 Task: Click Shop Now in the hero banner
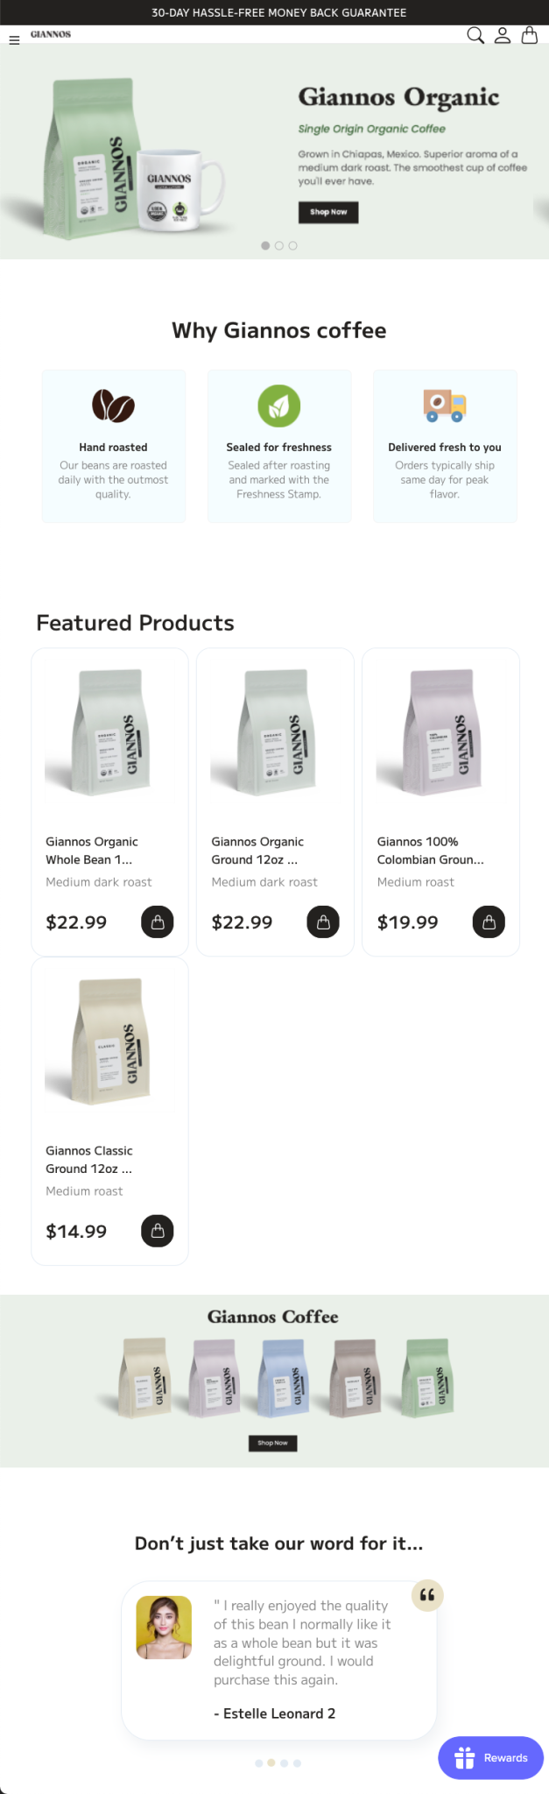[x=328, y=212]
